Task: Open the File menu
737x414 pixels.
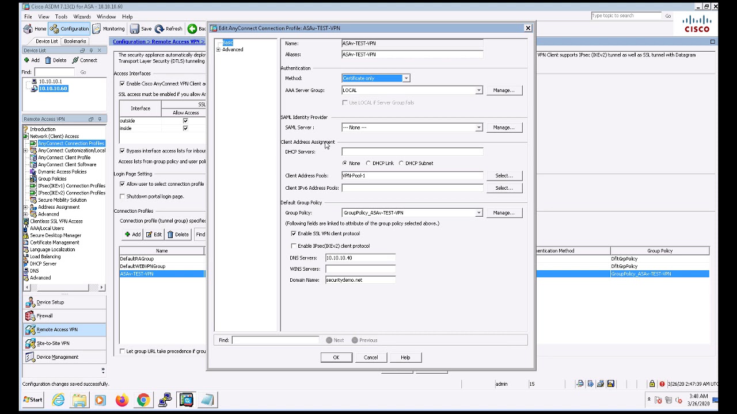Action: pos(28,17)
